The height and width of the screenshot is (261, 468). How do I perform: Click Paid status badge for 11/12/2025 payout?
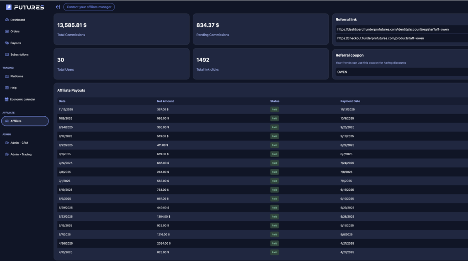pos(274,110)
